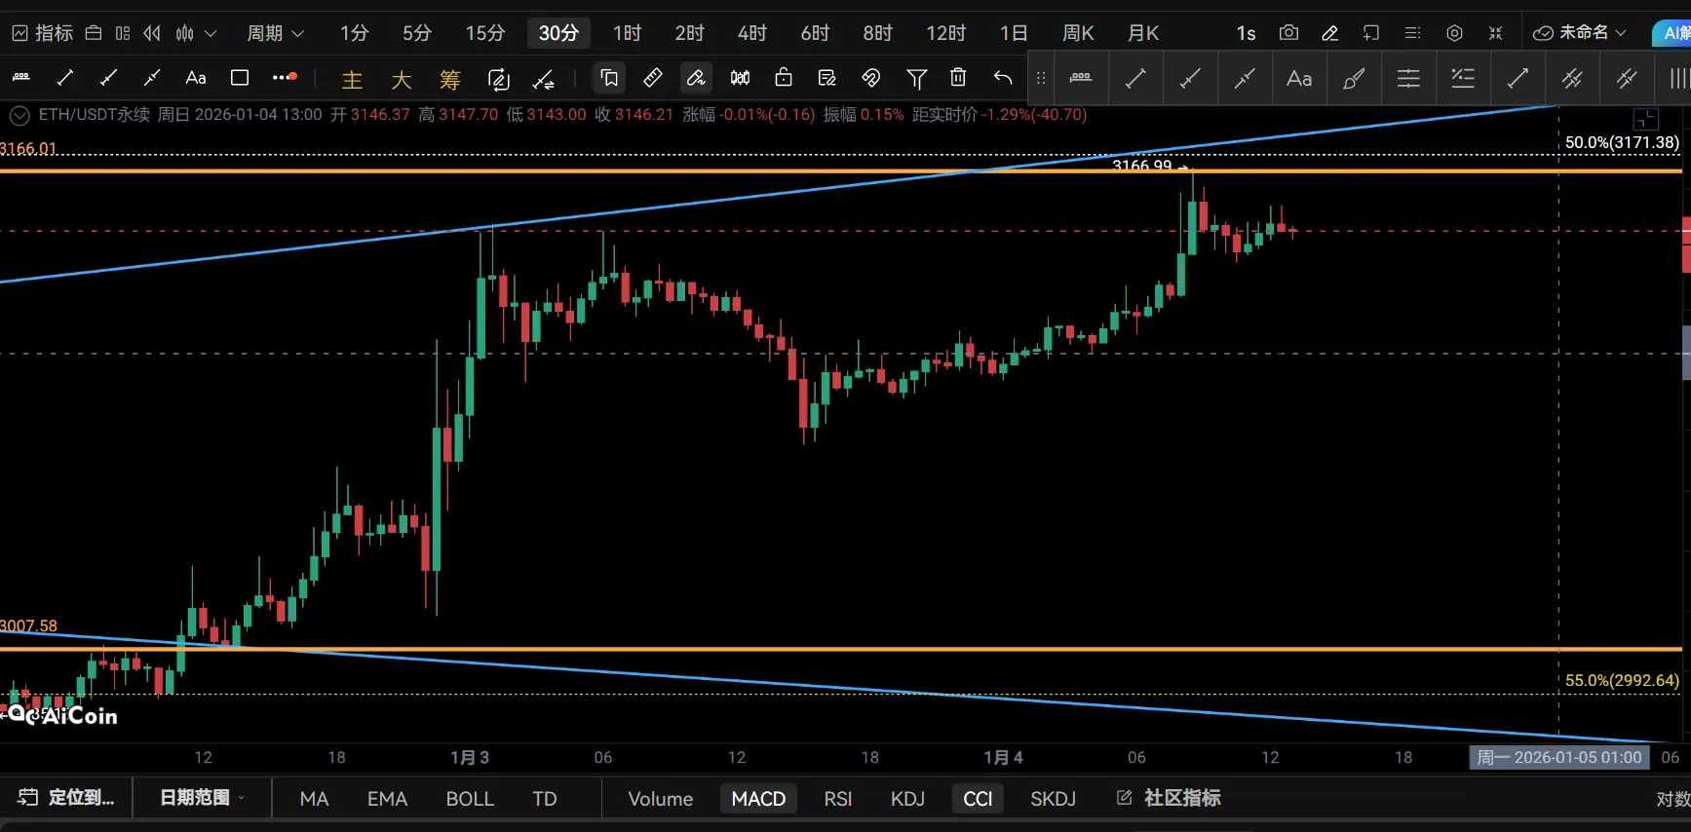The width and height of the screenshot is (1691, 832).
Task: Open the 周期 period dropdown
Action: [x=276, y=33]
